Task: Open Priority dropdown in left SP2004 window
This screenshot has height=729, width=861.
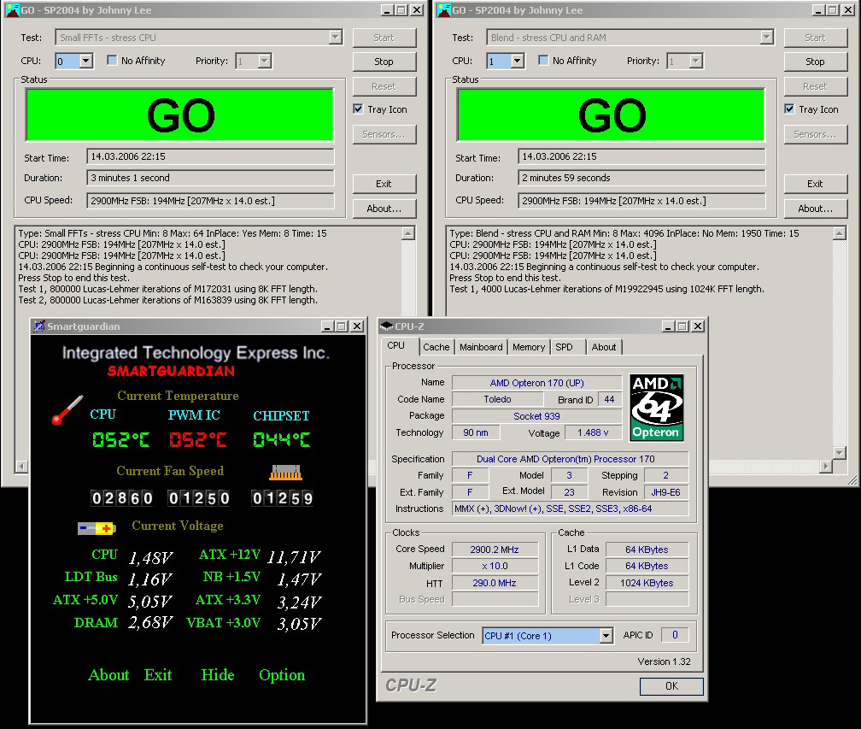Action: click(265, 61)
